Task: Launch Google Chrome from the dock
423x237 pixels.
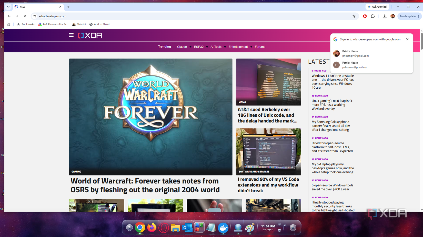Action: 140,227
